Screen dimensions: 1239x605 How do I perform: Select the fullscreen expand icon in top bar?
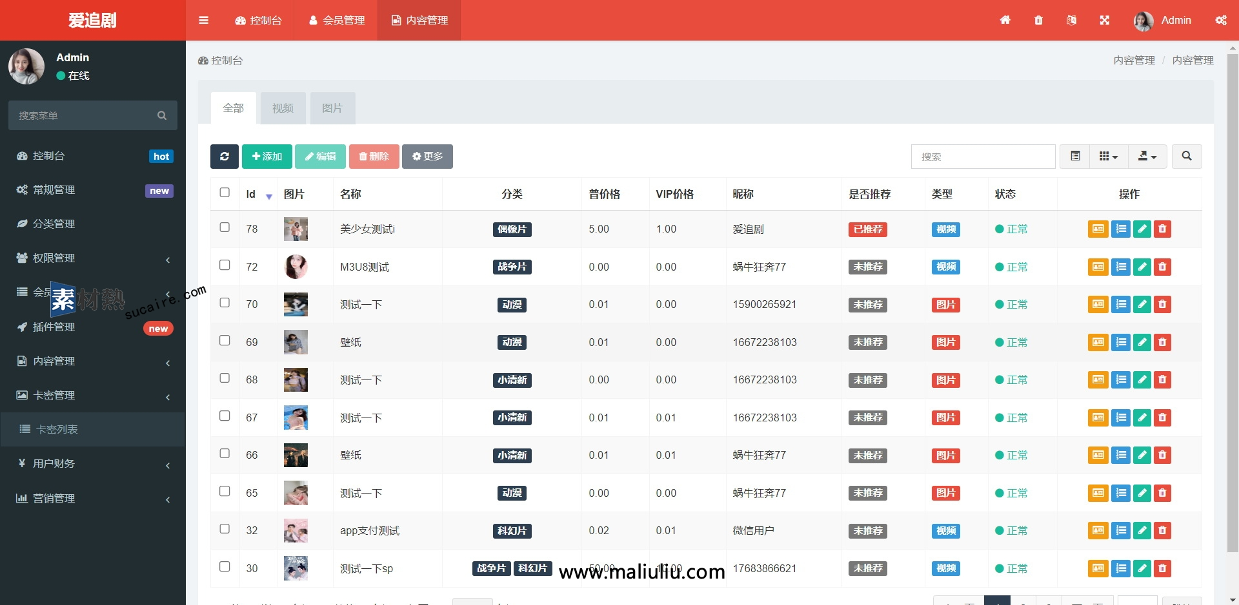tap(1104, 20)
